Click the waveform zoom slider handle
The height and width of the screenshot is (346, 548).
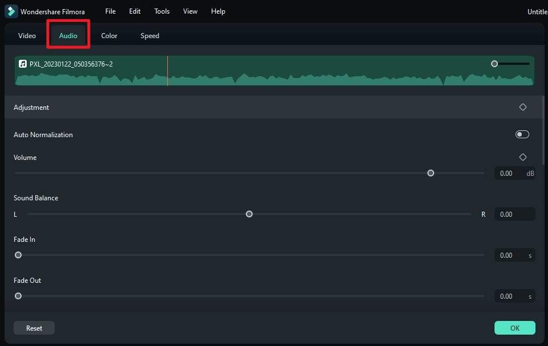pos(494,64)
